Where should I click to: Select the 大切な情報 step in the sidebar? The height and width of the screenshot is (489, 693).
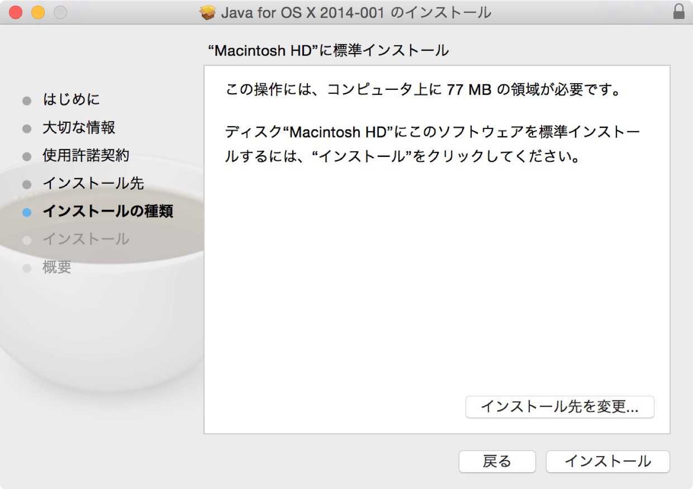pyautogui.click(x=79, y=127)
